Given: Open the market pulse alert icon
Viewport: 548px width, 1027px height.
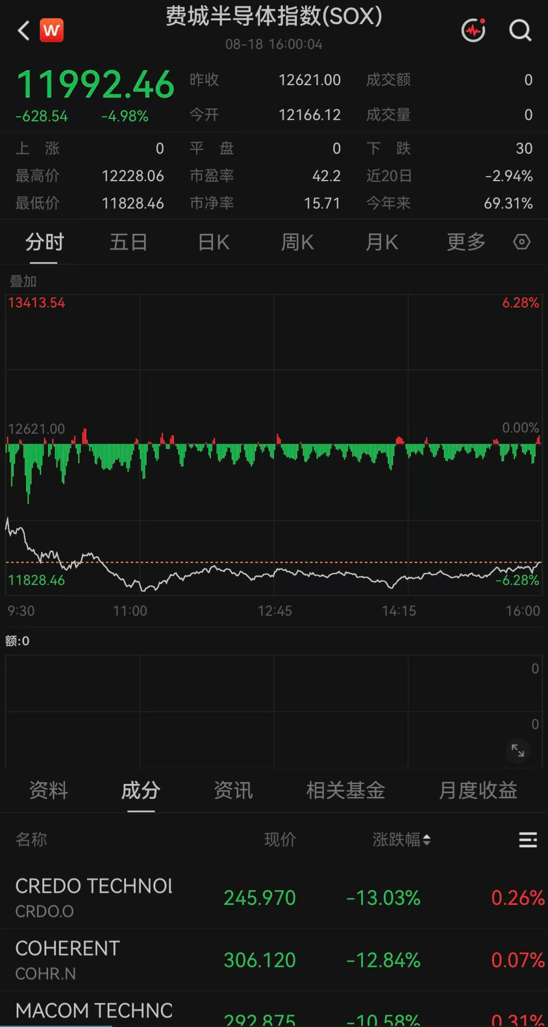Looking at the screenshot, I should (x=474, y=31).
